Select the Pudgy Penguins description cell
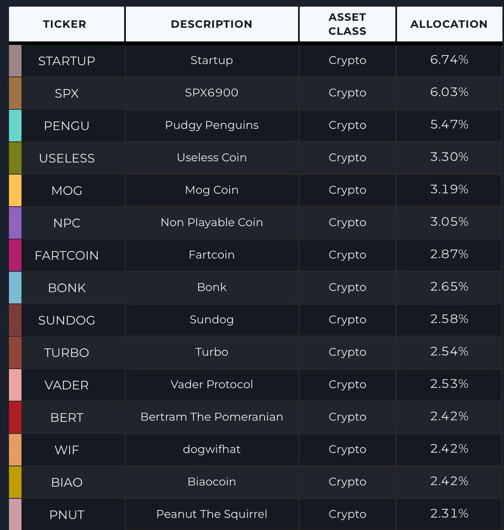Image resolution: width=504 pixels, height=530 pixels. [212, 125]
